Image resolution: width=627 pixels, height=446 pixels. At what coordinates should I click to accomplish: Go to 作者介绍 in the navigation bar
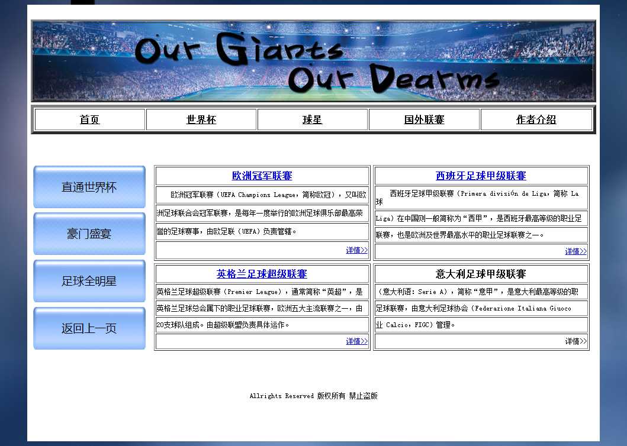536,119
